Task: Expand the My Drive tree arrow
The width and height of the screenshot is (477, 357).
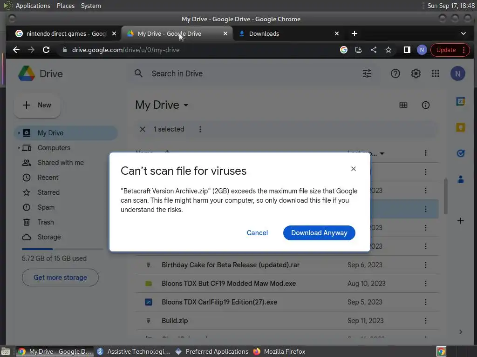Action: point(19,133)
